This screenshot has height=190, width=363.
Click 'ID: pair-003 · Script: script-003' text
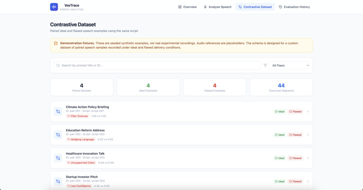pos(85,158)
